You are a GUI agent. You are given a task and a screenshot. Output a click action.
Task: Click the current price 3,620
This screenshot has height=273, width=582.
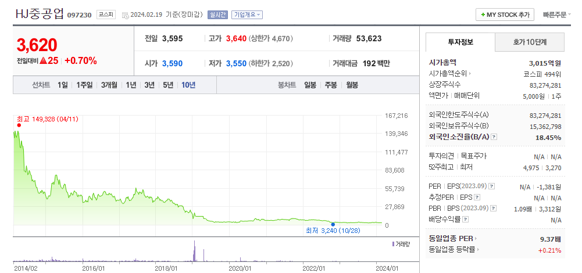[x=37, y=45]
